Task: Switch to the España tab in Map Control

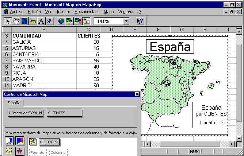Action: [14, 103]
